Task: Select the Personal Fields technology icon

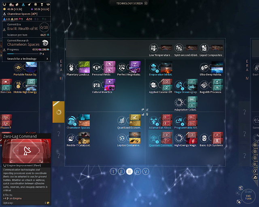Action: [96, 68]
